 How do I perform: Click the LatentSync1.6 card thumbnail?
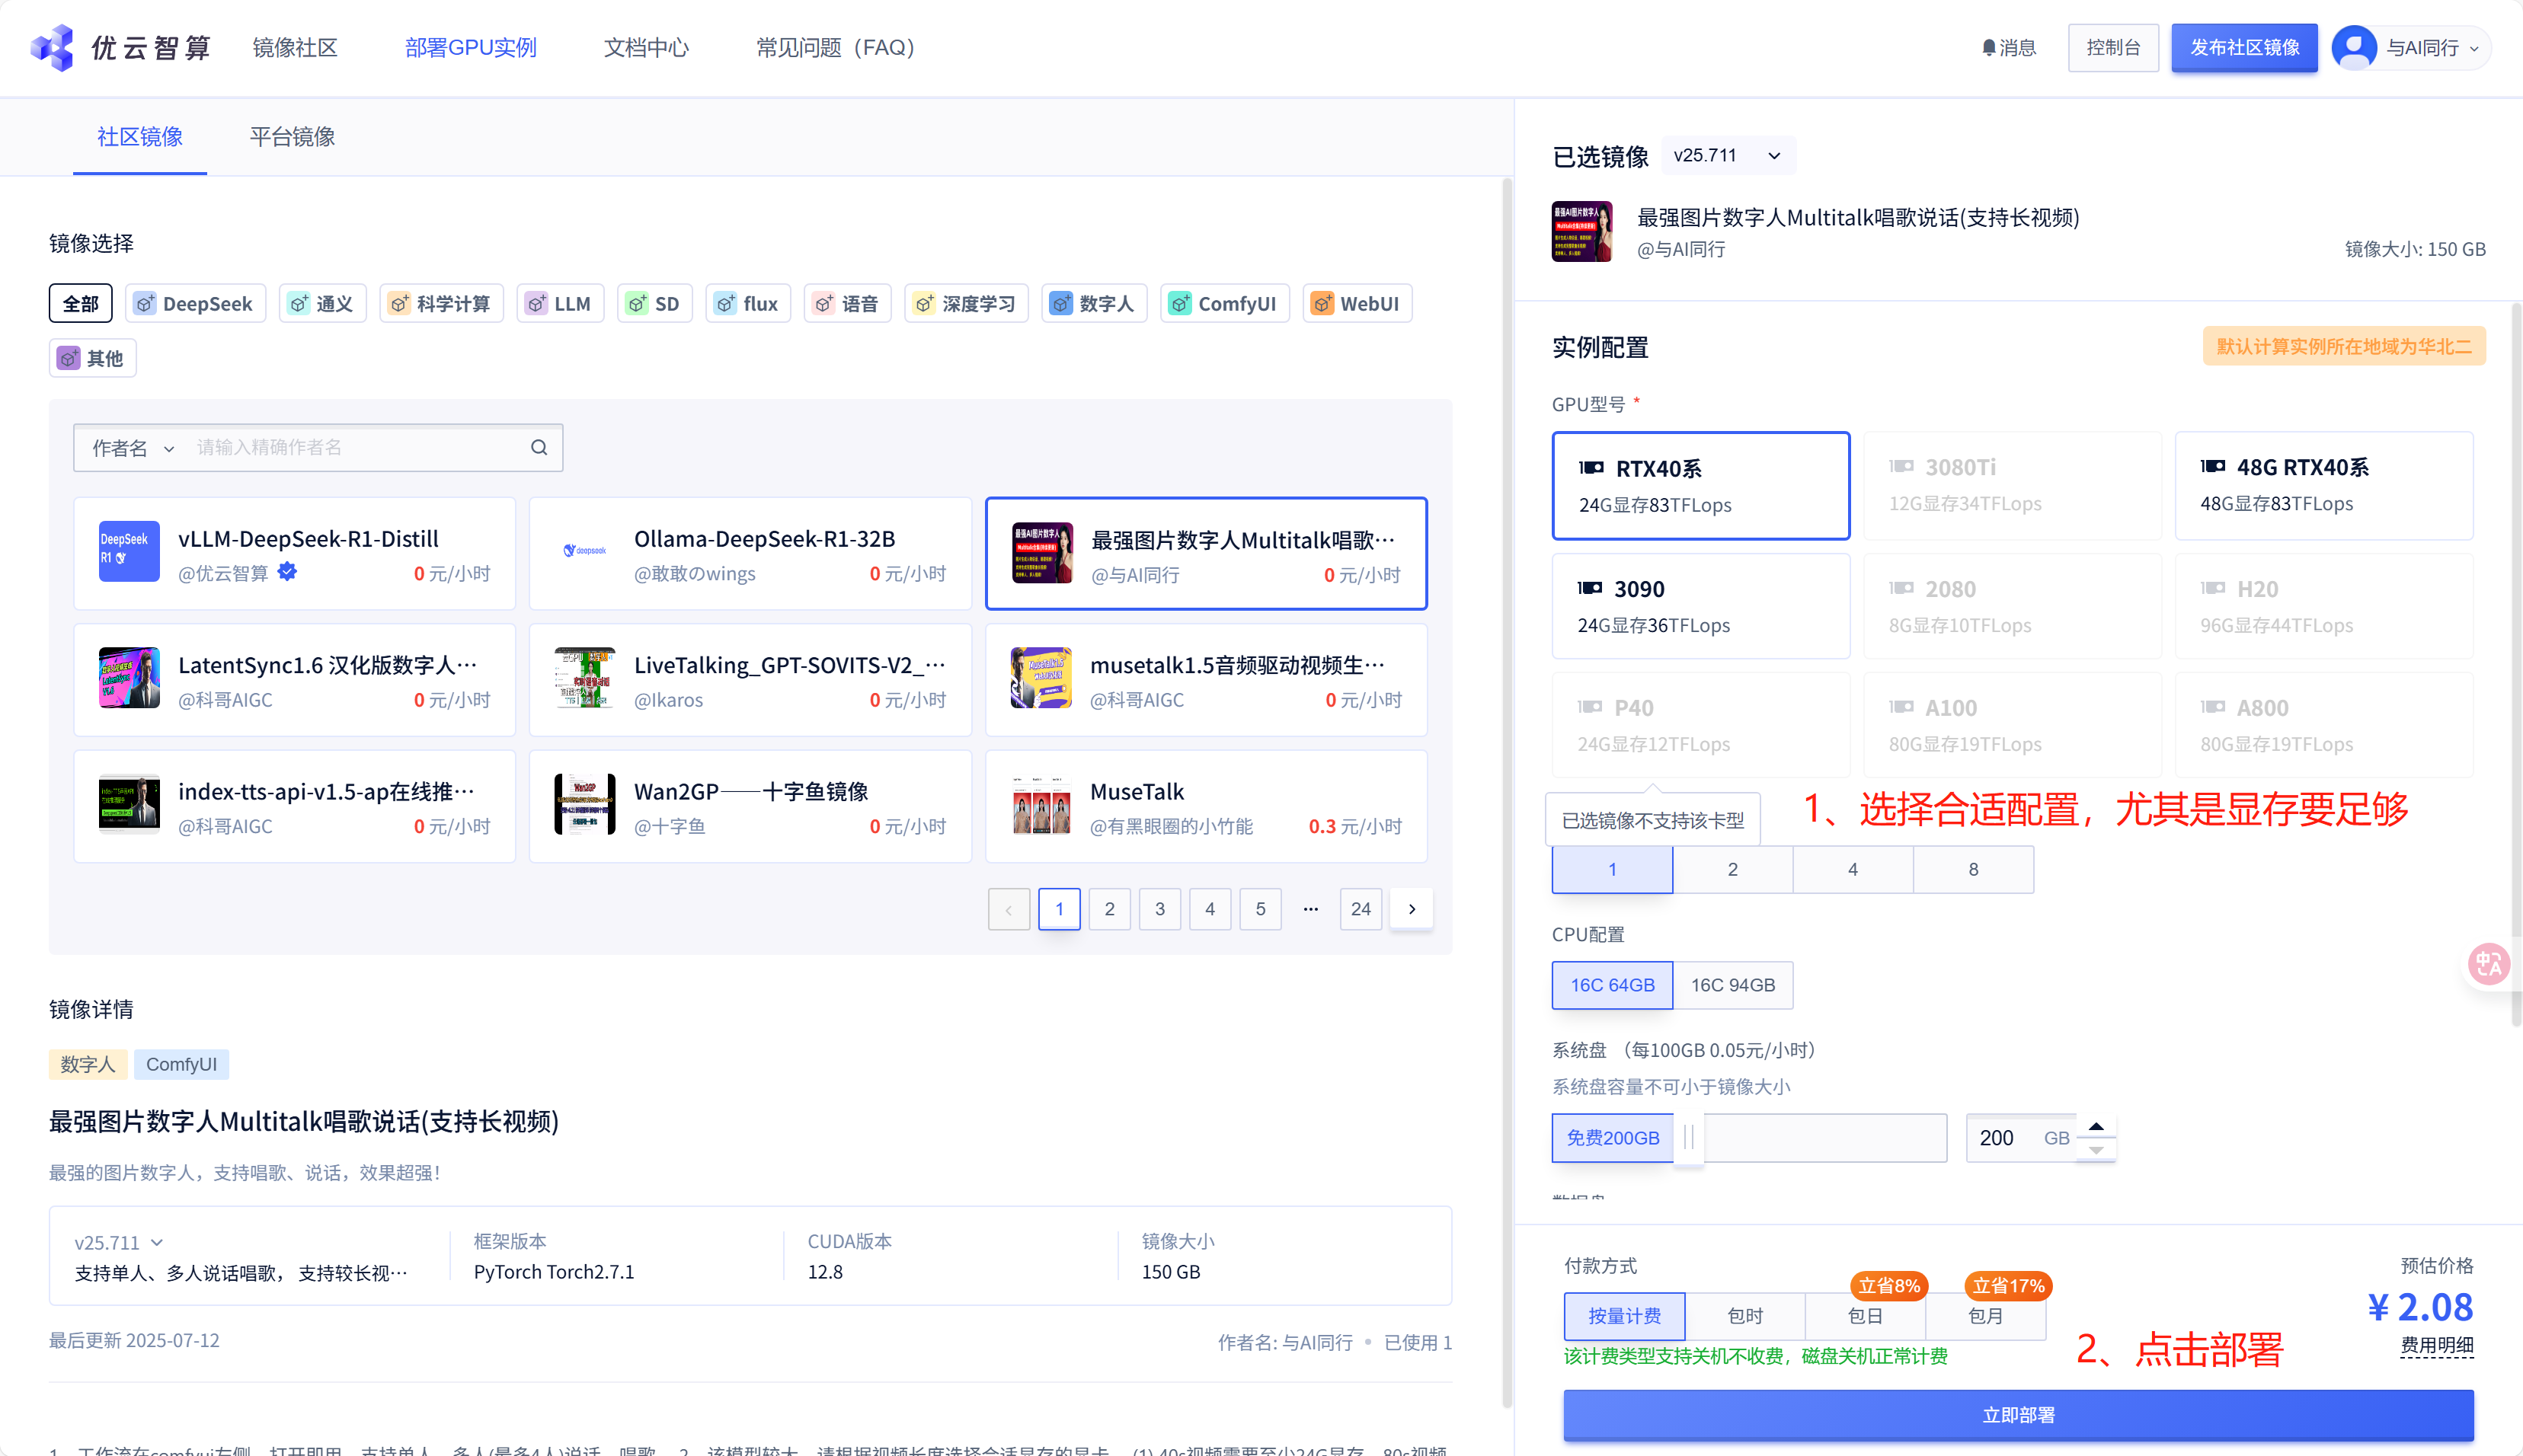(129, 678)
